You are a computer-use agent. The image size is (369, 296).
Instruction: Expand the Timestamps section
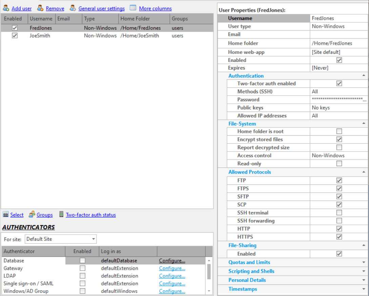364,289
